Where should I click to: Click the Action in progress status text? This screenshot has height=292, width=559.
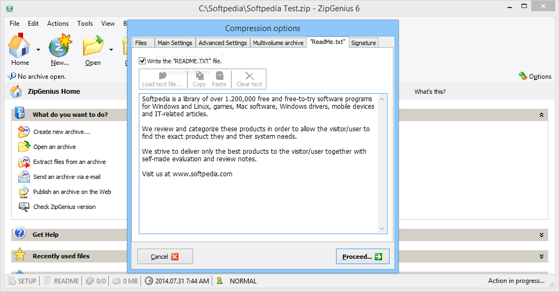click(516, 281)
